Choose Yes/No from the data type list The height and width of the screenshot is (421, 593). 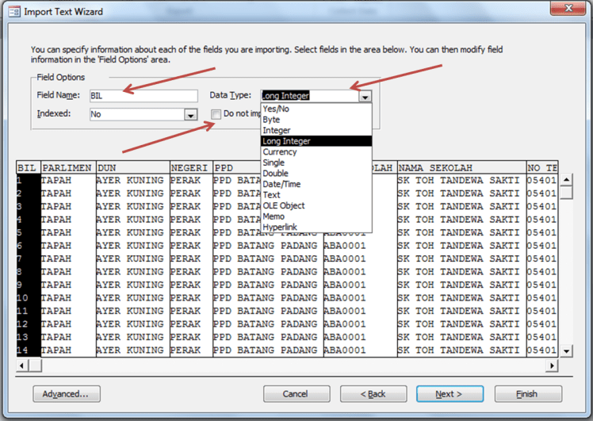(316, 109)
